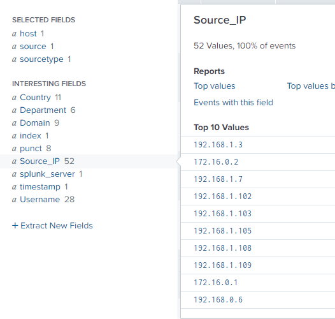Click the string type icon beside Source_IP
The image size is (335, 319).
click(14, 161)
